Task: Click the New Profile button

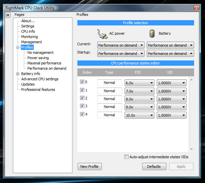Action: tap(90, 166)
